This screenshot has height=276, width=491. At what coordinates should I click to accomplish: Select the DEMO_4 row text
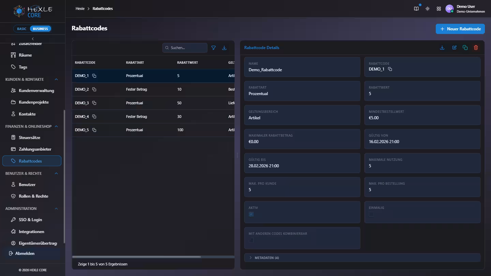click(x=82, y=117)
